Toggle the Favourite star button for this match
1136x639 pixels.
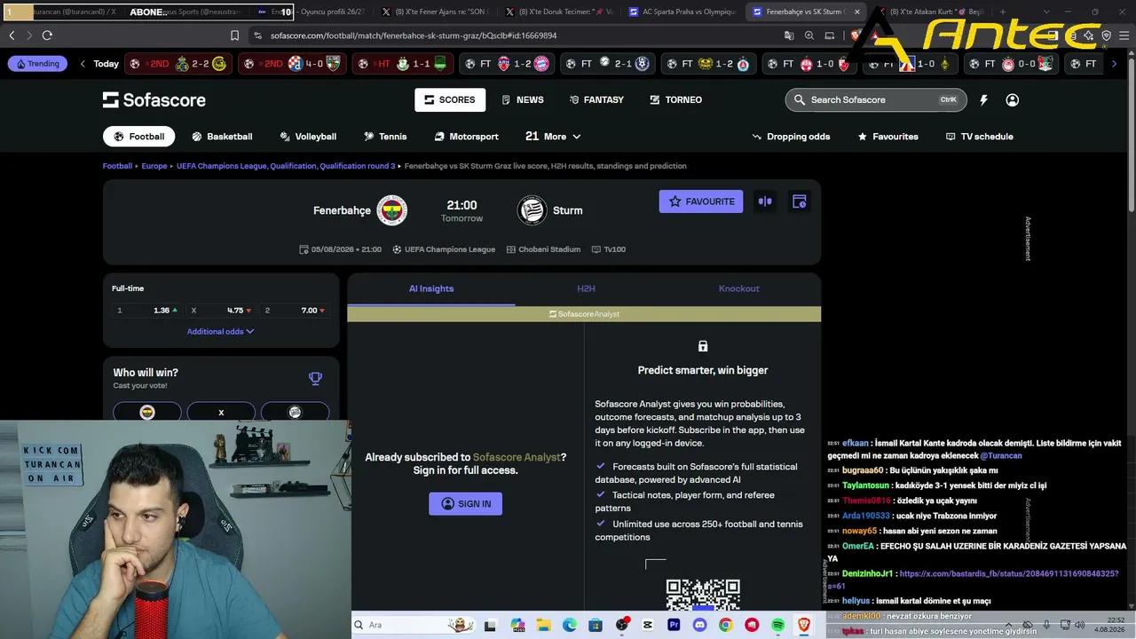701,201
